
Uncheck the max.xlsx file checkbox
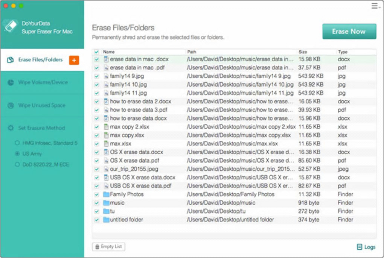(x=96, y=144)
